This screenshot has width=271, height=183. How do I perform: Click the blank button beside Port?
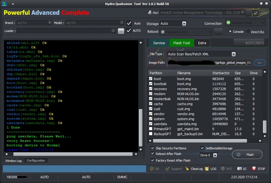pos(248,13)
